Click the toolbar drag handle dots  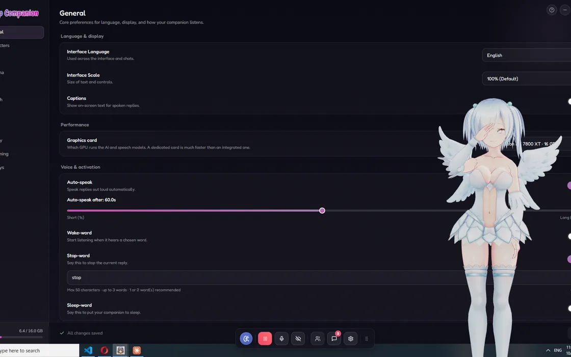[367, 339]
